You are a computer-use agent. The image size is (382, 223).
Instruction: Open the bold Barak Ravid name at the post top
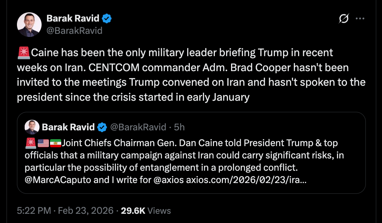coord(73,18)
